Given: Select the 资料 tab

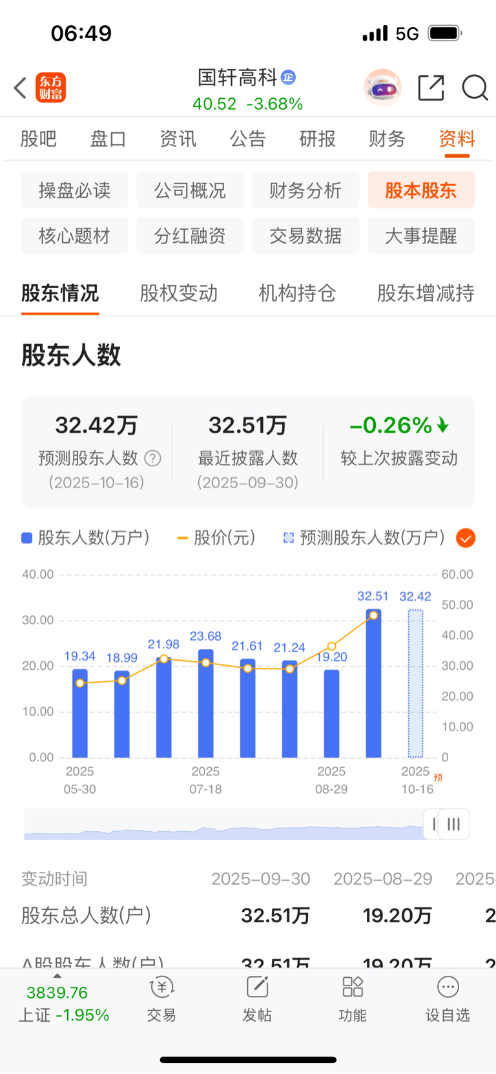Looking at the screenshot, I should coord(457,138).
